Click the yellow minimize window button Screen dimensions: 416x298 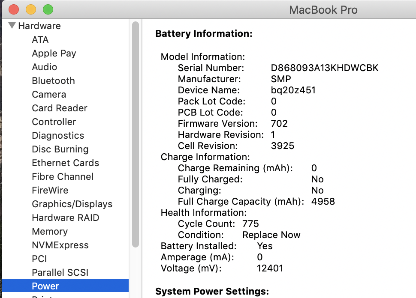click(x=31, y=9)
